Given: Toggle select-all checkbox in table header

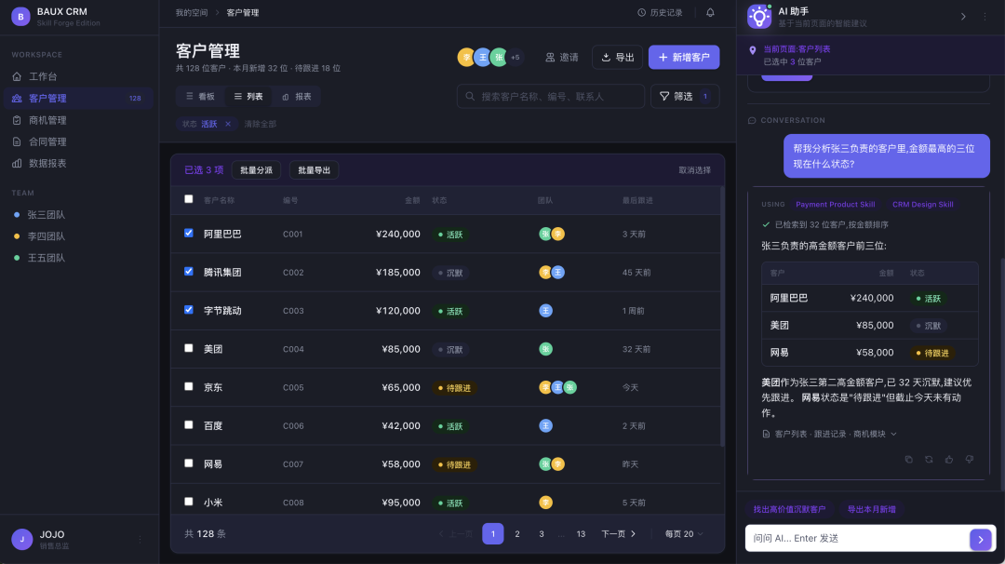Looking at the screenshot, I should 188,199.
